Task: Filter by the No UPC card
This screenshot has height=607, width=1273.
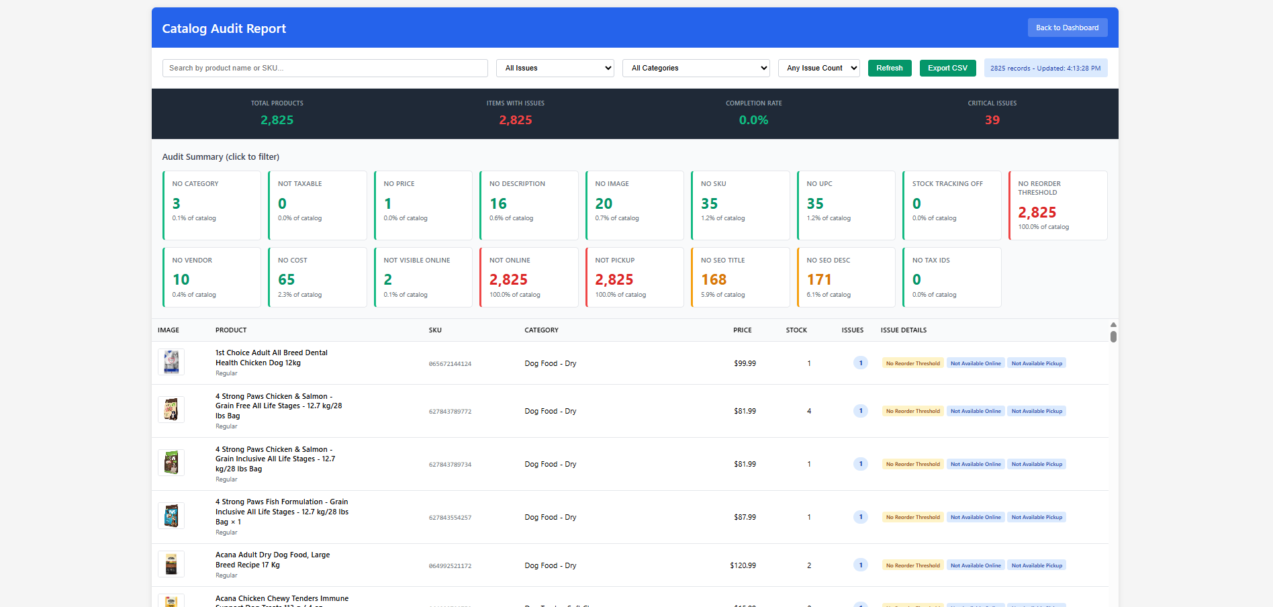Action: [846, 205]
